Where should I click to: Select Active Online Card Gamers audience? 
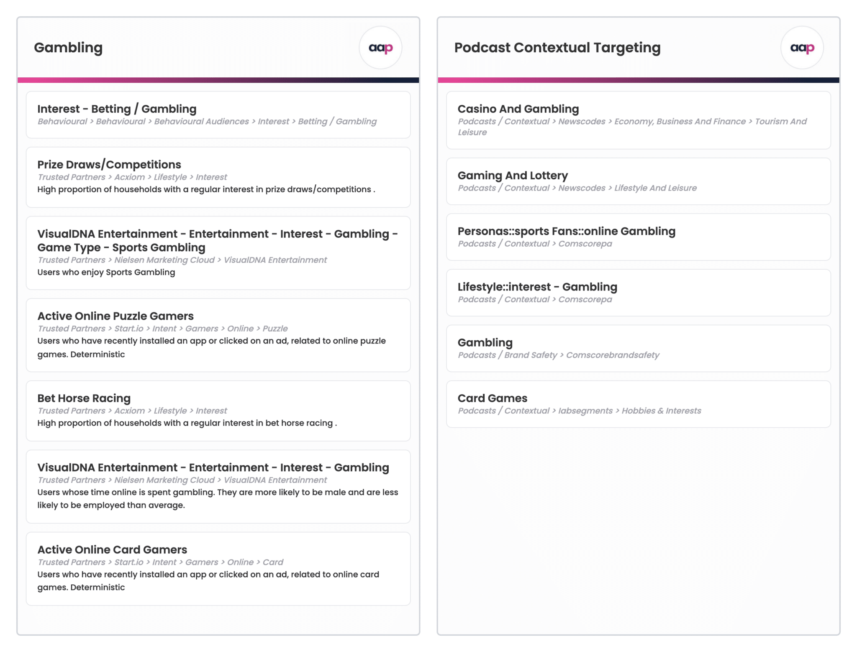coord(218,569)
